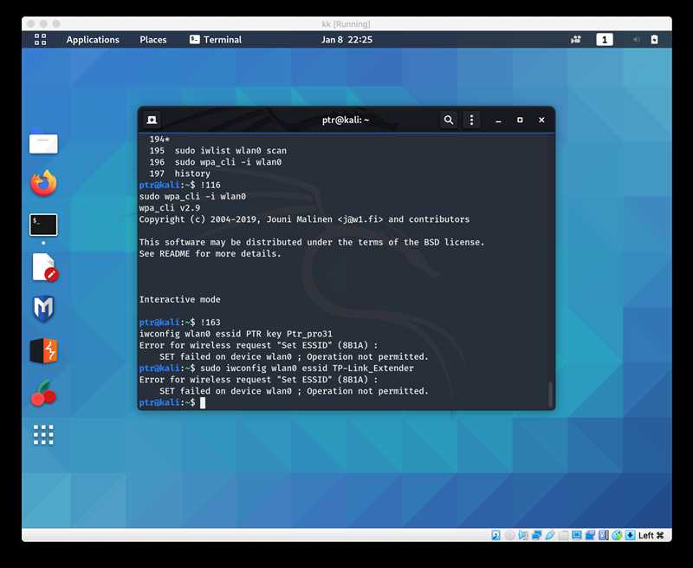Viewport: 693px width, 568px height.
Task: Click the VirtualBox USB devices status icon
Action: click(x=550, y=535)
